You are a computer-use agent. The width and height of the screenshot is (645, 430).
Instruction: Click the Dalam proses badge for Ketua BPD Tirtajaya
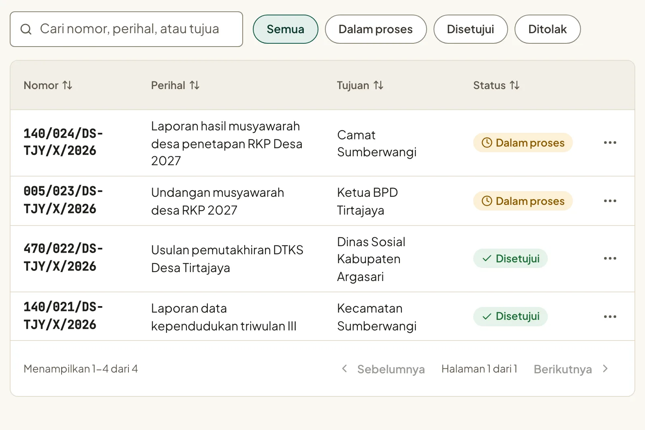pos(523,201)
